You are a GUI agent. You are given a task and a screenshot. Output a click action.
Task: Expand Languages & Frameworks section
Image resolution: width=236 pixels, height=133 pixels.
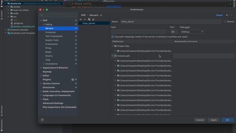point(41,95)
